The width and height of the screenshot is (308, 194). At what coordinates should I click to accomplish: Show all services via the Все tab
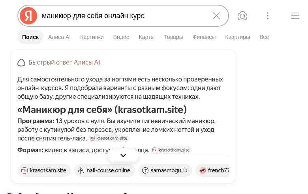coord(264,37)
